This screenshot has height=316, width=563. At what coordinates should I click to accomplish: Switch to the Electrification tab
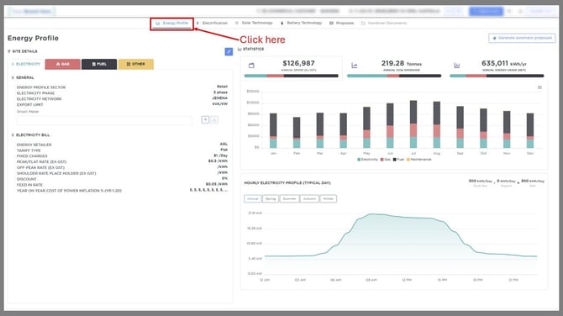(212, 23)
